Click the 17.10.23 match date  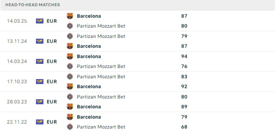point(17,82)
